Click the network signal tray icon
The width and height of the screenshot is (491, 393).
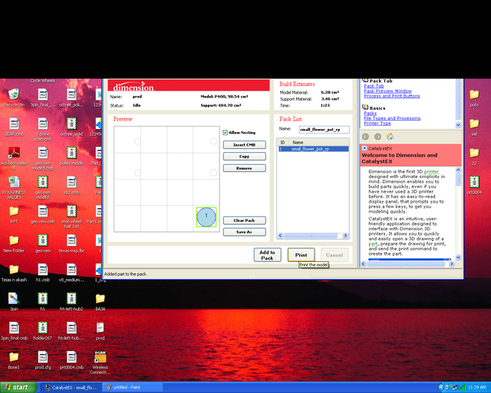point(462,388)
